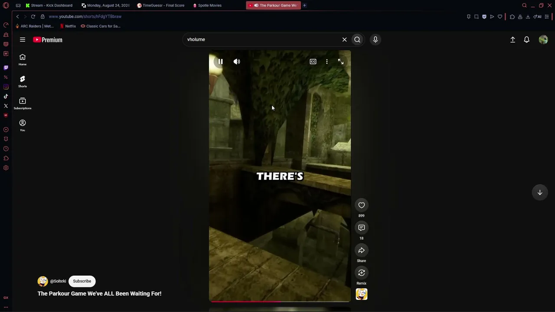The width and height of the screenshot is (555, 312).
Task: Open the history clock in Opera sidebar
Action: click(6, 149)
